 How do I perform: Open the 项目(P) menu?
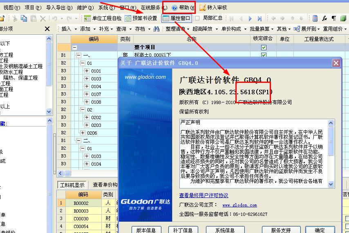tap(33, 8)
